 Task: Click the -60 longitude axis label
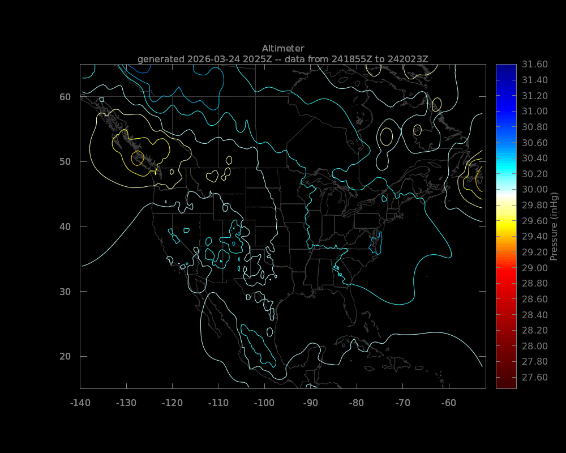click(x=450, y=404)
